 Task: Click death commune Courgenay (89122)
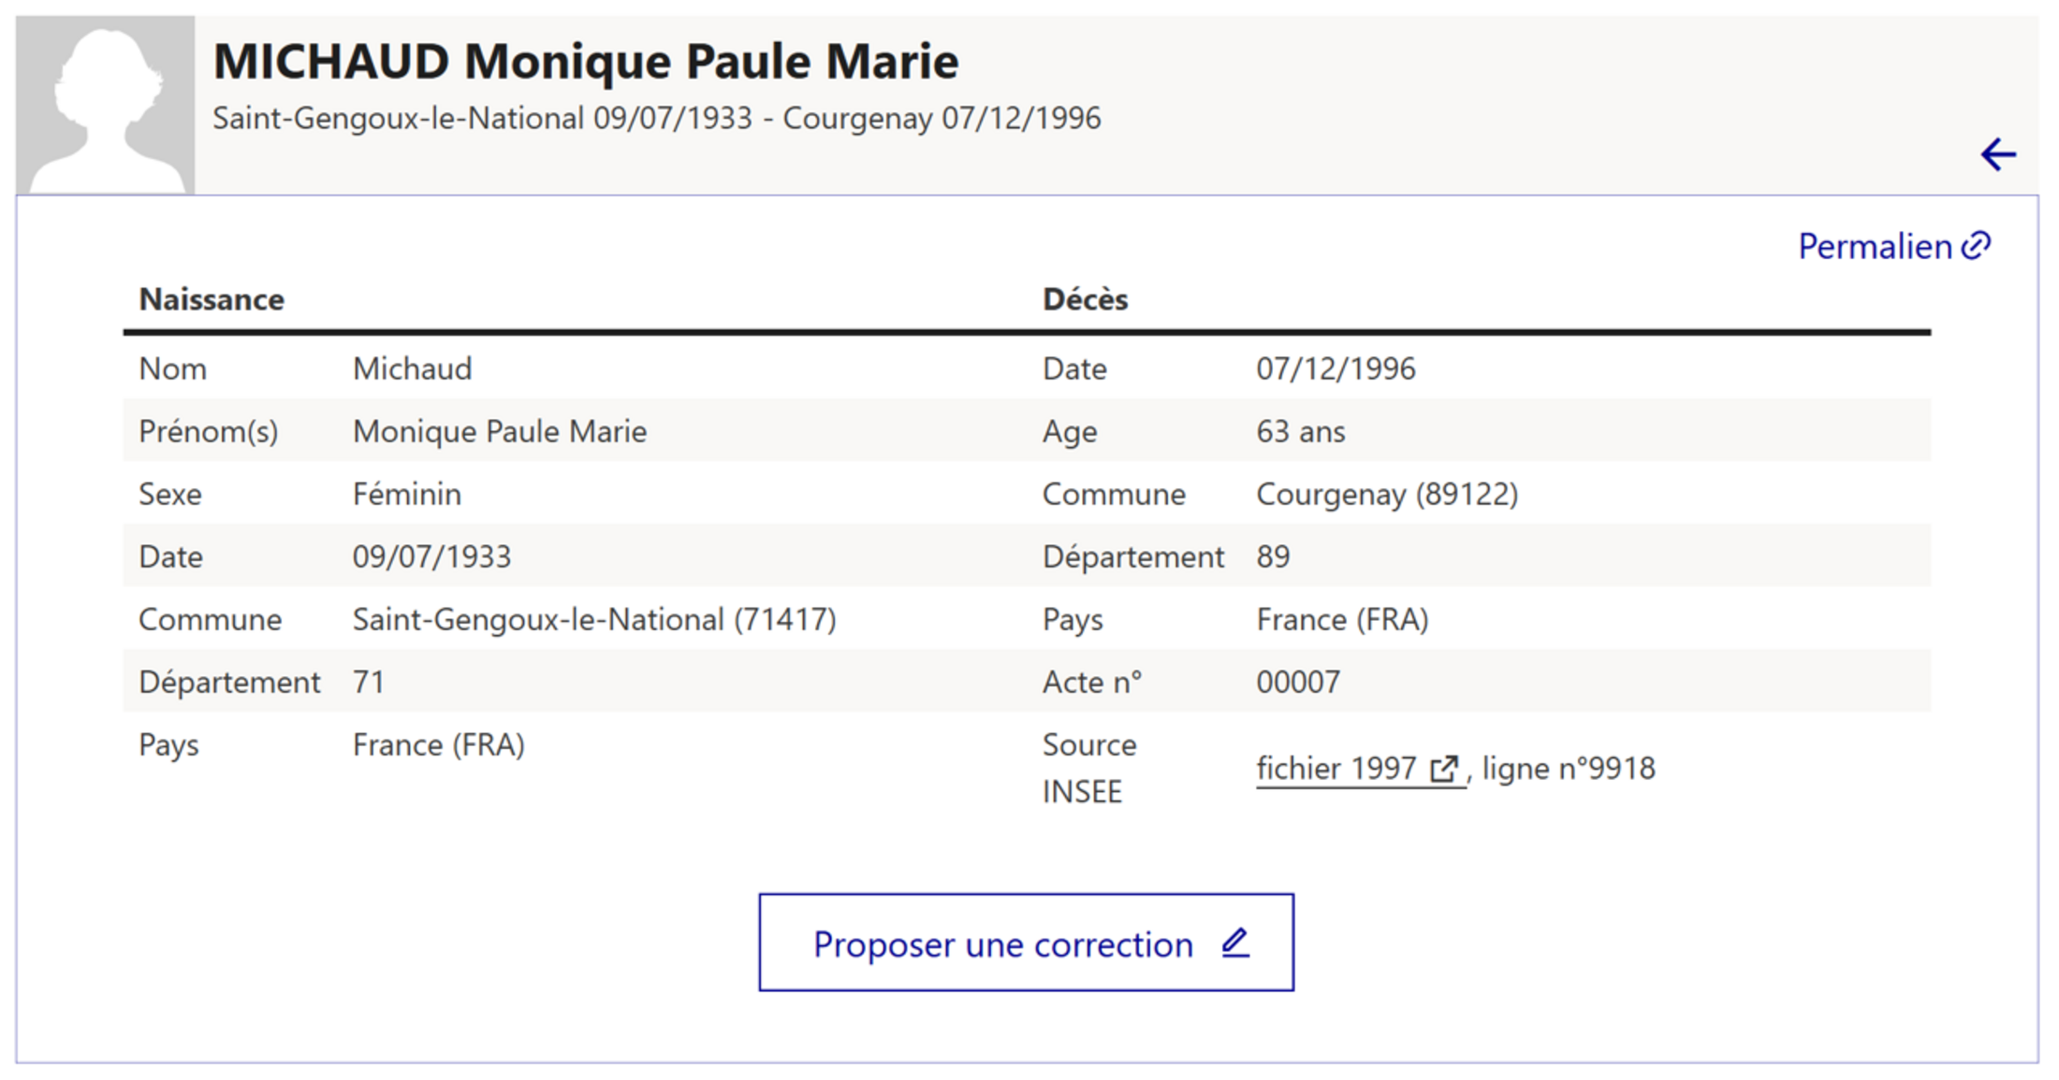tap(1386, 495)
